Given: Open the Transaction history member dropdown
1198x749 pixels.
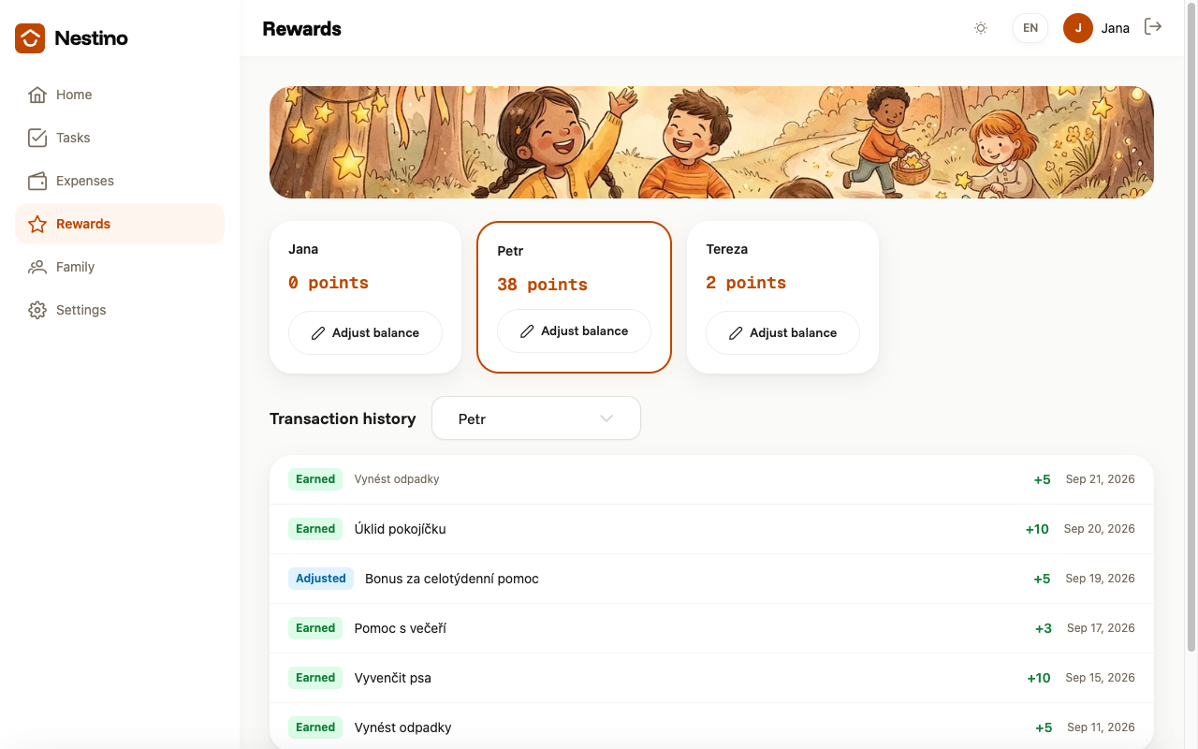Looking at the screenshot, I should pyautogui.click(x=536, y=419).
